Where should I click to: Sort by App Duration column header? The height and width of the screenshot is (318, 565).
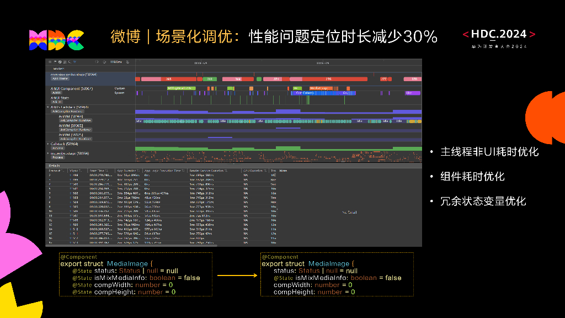(127, 171)
